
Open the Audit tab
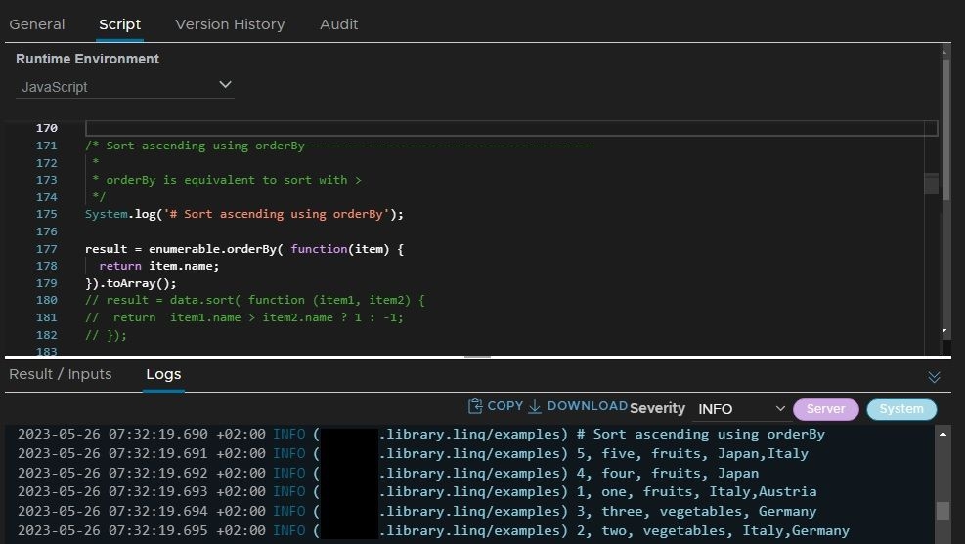[x=338, y=24]
